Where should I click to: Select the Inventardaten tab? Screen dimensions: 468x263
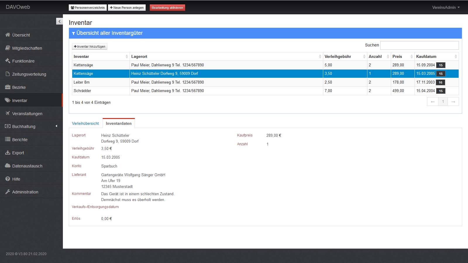[118, 123]
